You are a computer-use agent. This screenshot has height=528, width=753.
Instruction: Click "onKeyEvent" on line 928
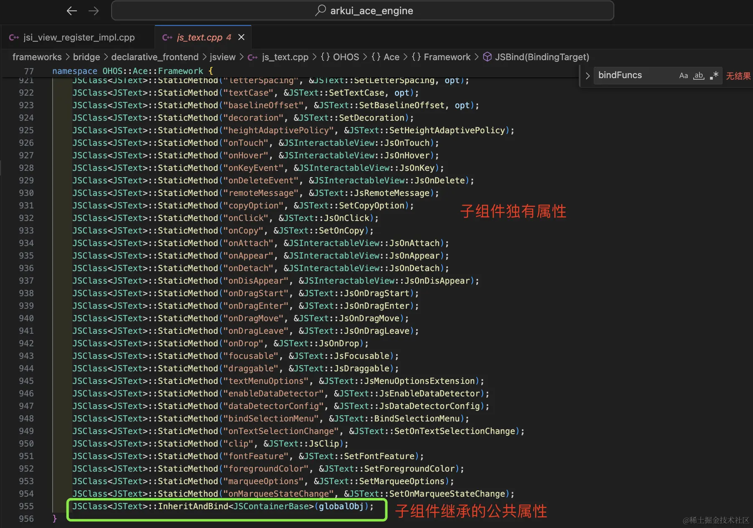point(253,168)
